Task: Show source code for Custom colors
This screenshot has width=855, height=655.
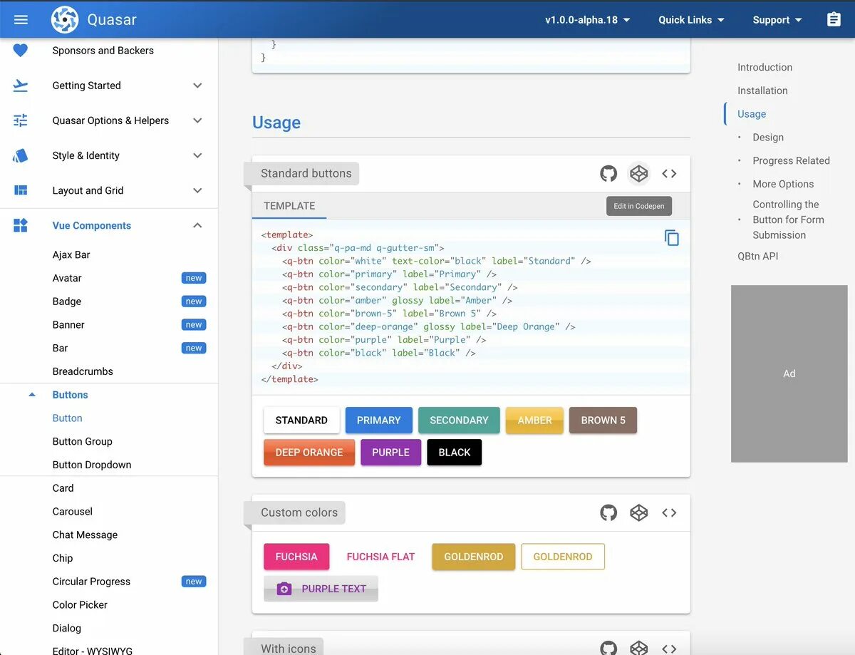Action: [669, 512]
